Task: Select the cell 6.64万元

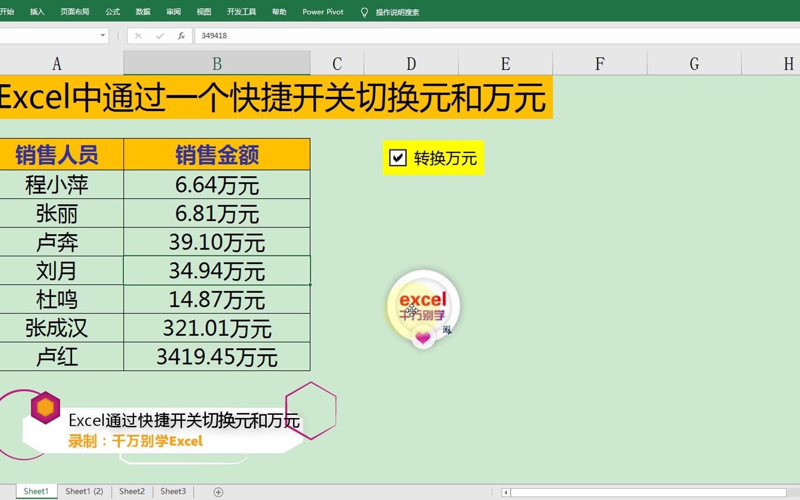Action: tap(217, 185)
